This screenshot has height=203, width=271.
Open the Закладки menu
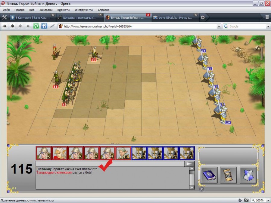tap(46, 10)
